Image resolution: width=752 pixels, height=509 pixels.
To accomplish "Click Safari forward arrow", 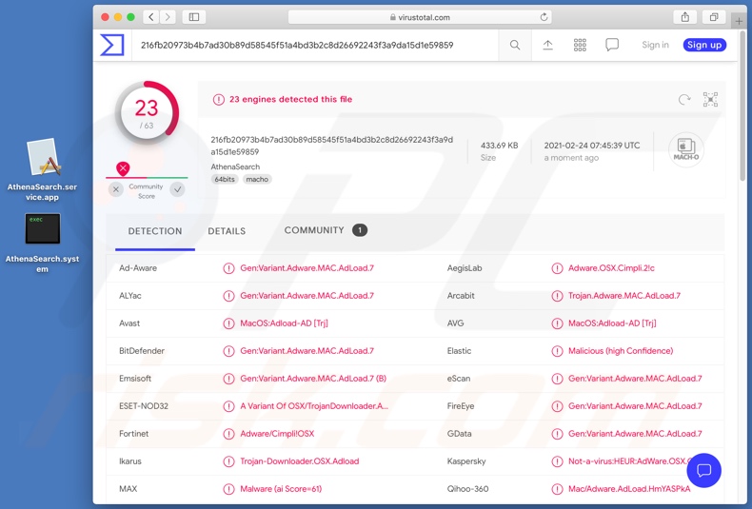I will pos(168,17).
